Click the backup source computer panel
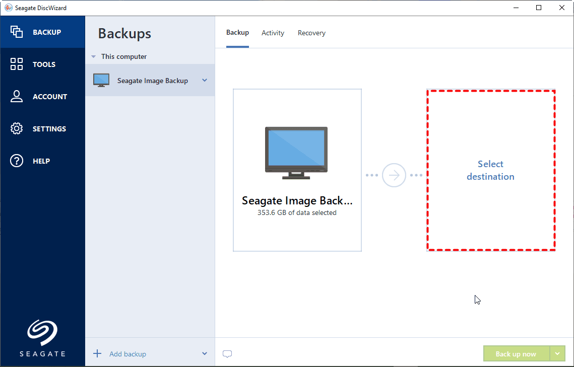This screenshot has width=574, height=367. click(x=297, y=170)
